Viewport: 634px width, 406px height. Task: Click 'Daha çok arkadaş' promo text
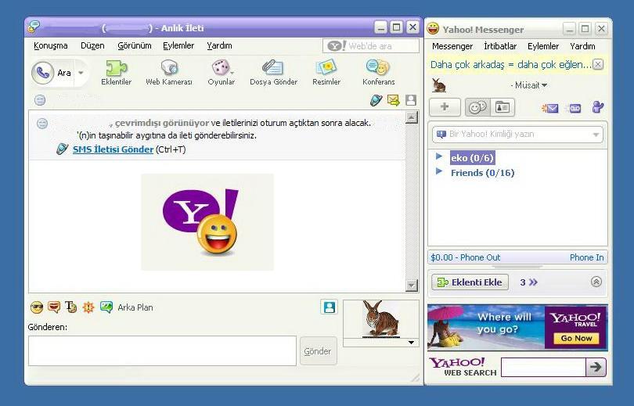click(510, 65)
